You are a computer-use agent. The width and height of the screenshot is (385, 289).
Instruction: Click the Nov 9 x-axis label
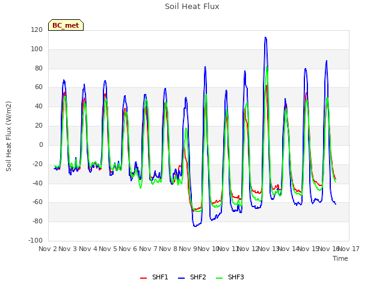[x=188, y=249]
